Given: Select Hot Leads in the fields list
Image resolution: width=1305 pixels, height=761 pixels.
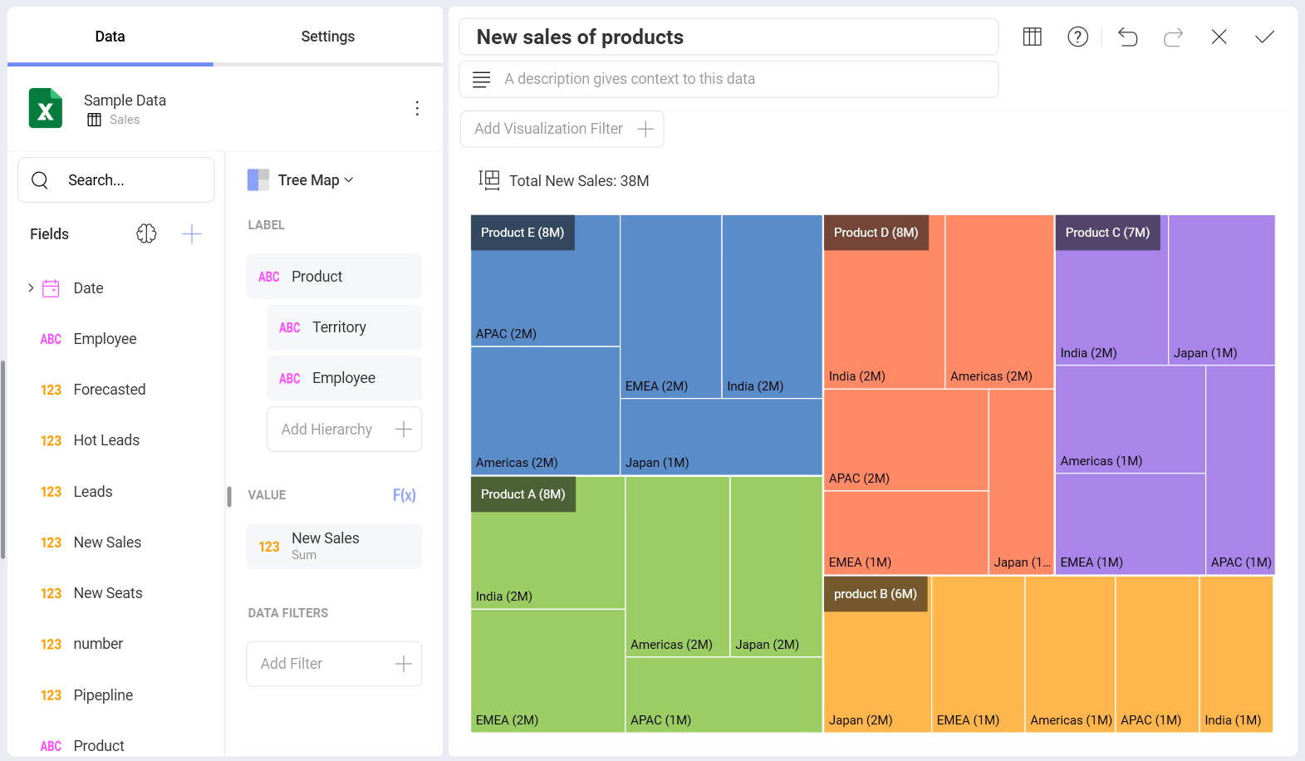Looking at the screenshot, I should pos(106,440).
